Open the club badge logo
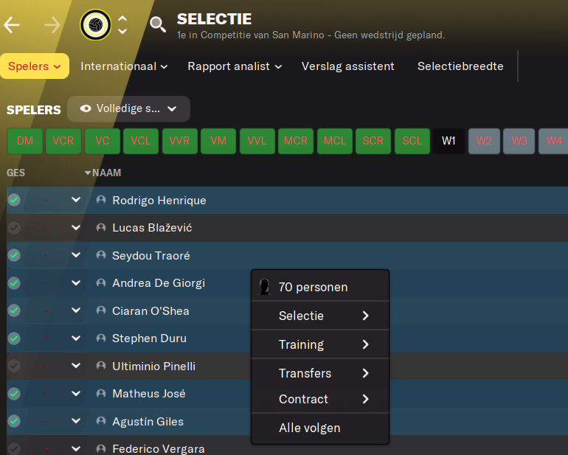The image size is (568, 455). (95, 24)
